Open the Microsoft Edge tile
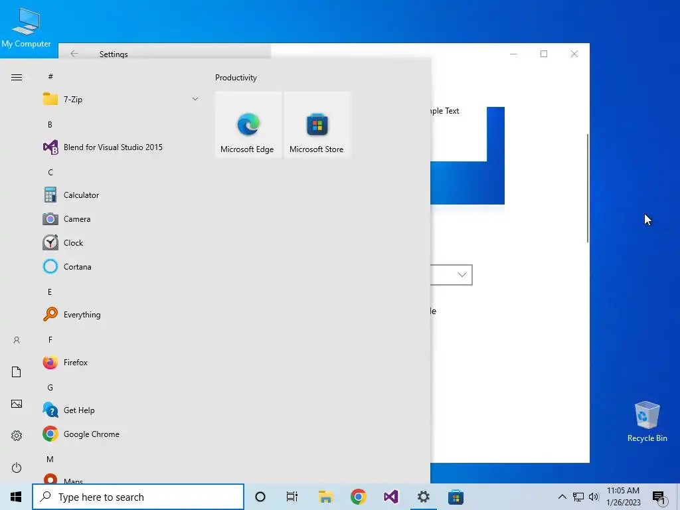Image resolution: width=680 pixels, height=510 pixels. [248, 125]
